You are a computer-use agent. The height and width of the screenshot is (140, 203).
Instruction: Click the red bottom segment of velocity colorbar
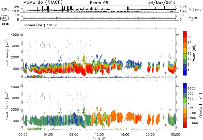pyautogui.click(x=185, y=125)
